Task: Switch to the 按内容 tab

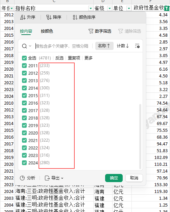Action: pyautogui.click(x=26, y=31)
